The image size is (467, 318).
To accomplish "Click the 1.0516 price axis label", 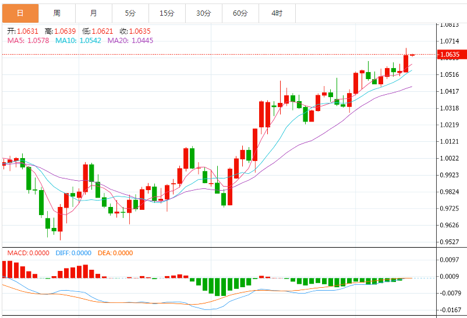I will [x=450, y=74].
